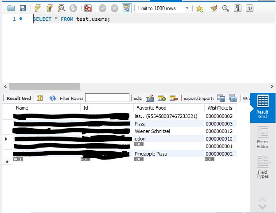Click the Explain query magnifier icon

62,8
